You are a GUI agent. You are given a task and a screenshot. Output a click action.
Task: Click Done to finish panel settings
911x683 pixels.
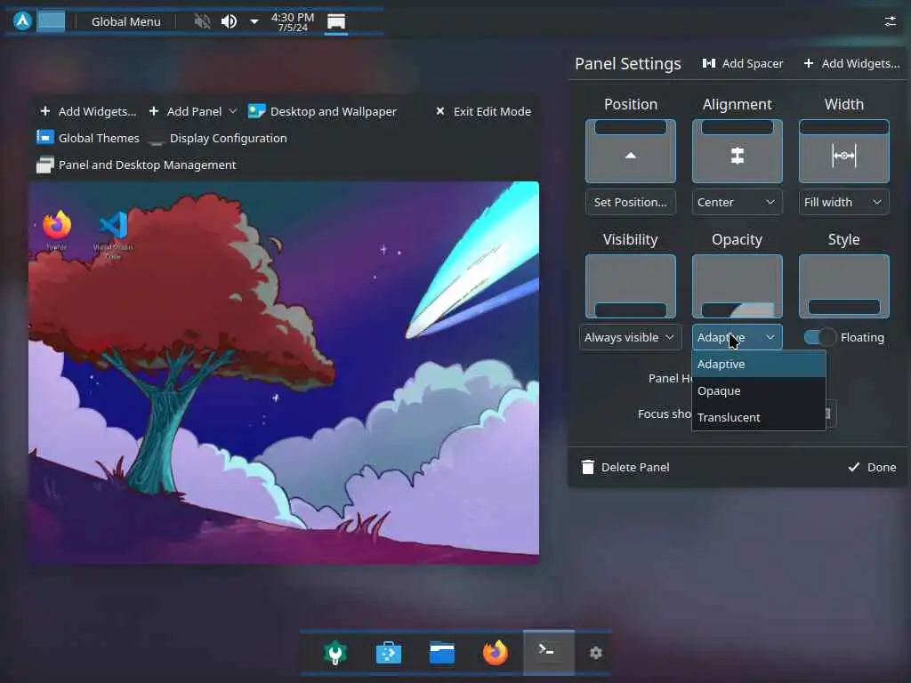click(872, 467)
